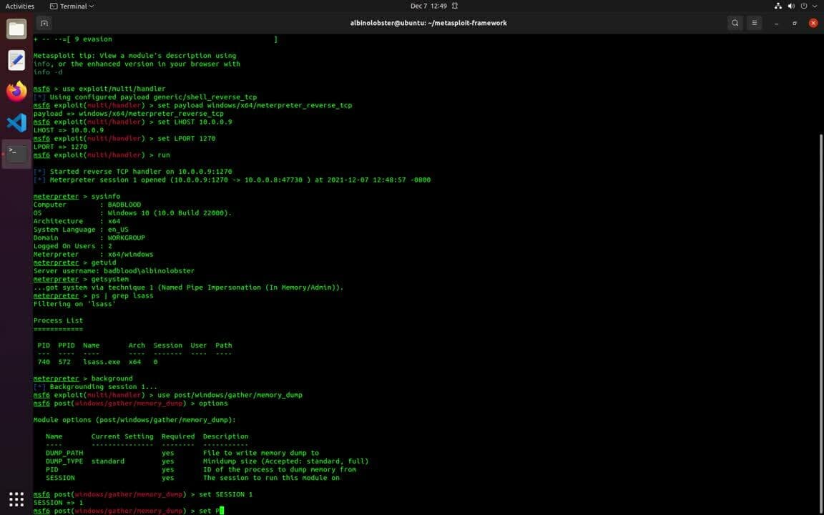Click the cursor at the 'set P' prompt
This screenshot has width=824, height=515.
(222, 511)
